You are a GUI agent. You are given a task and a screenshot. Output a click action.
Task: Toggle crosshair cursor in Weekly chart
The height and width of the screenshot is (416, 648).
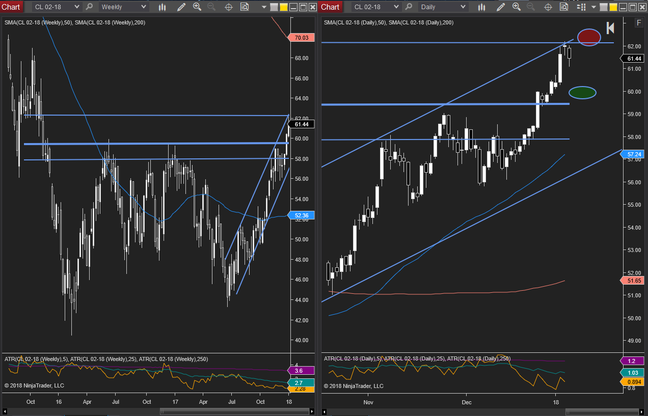229,7
